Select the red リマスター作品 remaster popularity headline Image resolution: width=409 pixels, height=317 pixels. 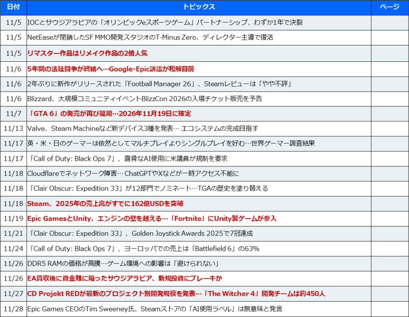tap(87, 53)
